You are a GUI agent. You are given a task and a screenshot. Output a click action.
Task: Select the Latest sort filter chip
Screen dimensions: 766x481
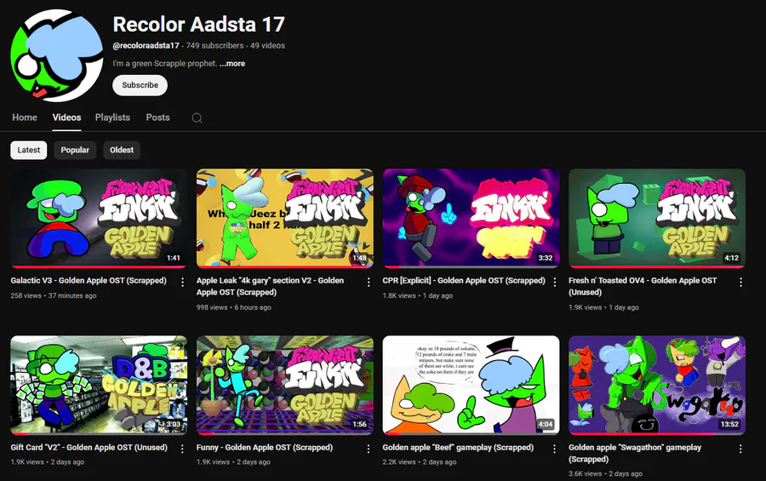[29, 150]
